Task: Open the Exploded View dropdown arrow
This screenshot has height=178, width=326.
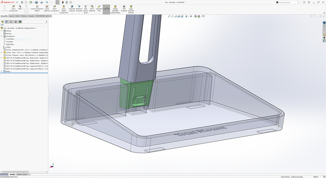Action: pos(99,13)
